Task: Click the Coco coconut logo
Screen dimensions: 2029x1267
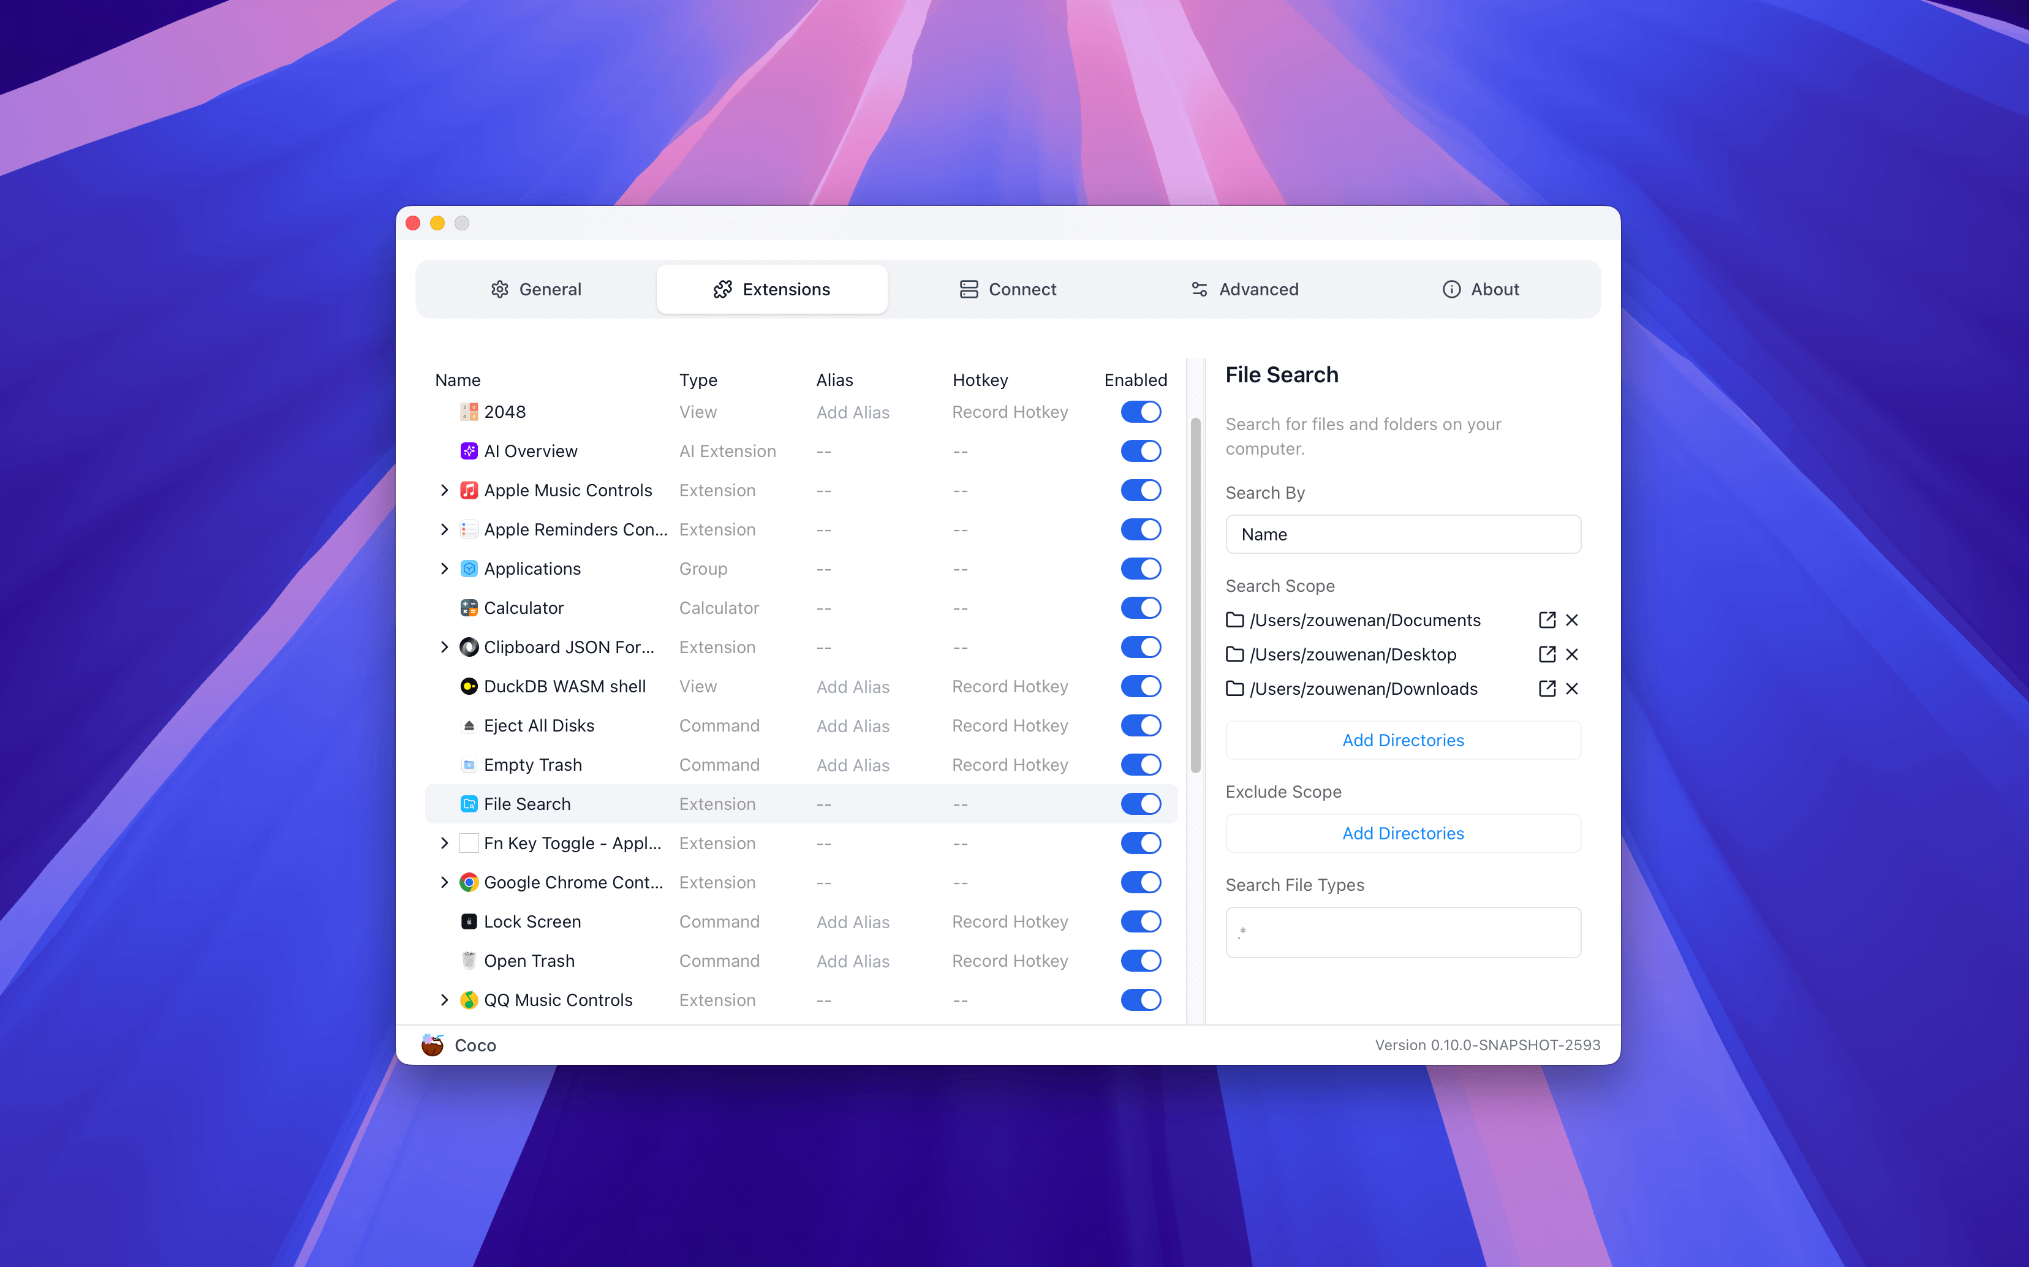Action: [x=433, y=1045]
